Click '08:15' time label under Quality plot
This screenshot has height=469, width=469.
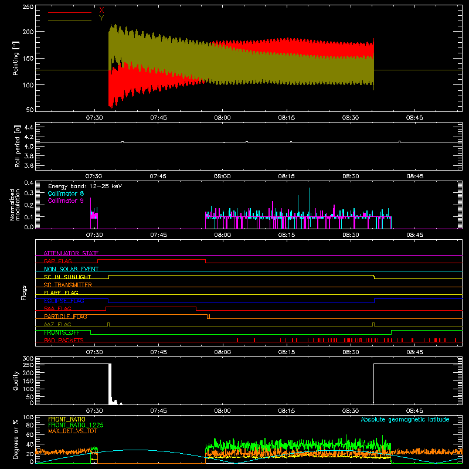[287, 411]
